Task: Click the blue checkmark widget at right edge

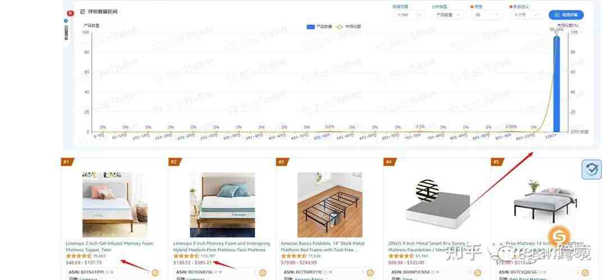Action: pos(591,169)
